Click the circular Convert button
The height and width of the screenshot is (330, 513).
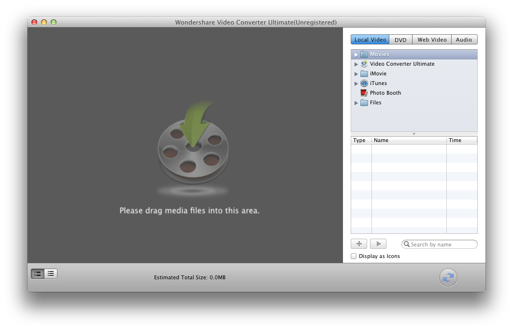click(x=448, y=277)
